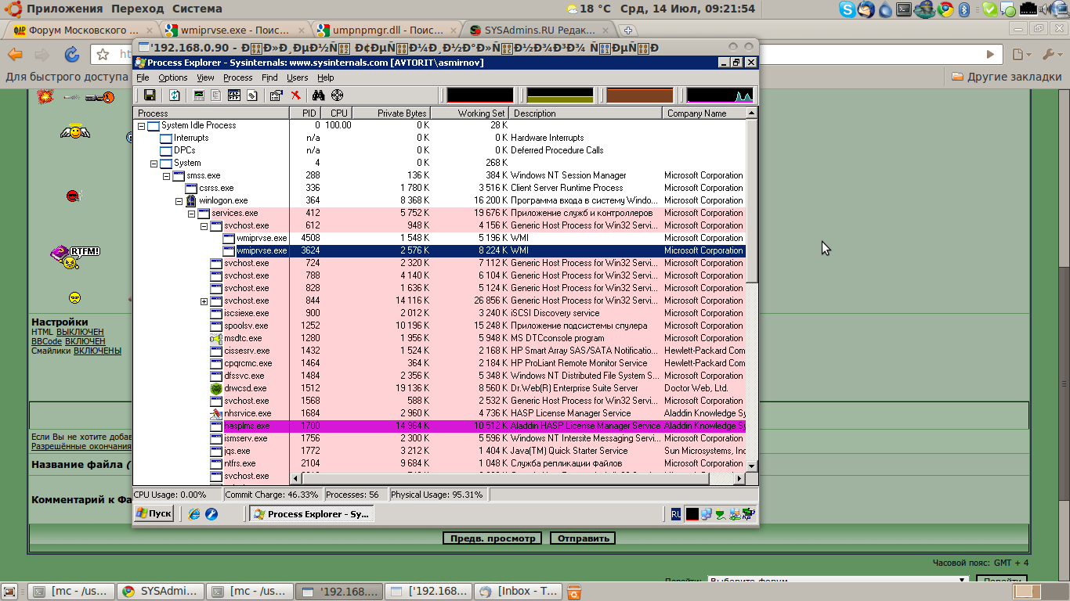The width and height of the screenshot is (1070, 601).
Task: Select the csrss.exe process row
Action: (439, 188)
